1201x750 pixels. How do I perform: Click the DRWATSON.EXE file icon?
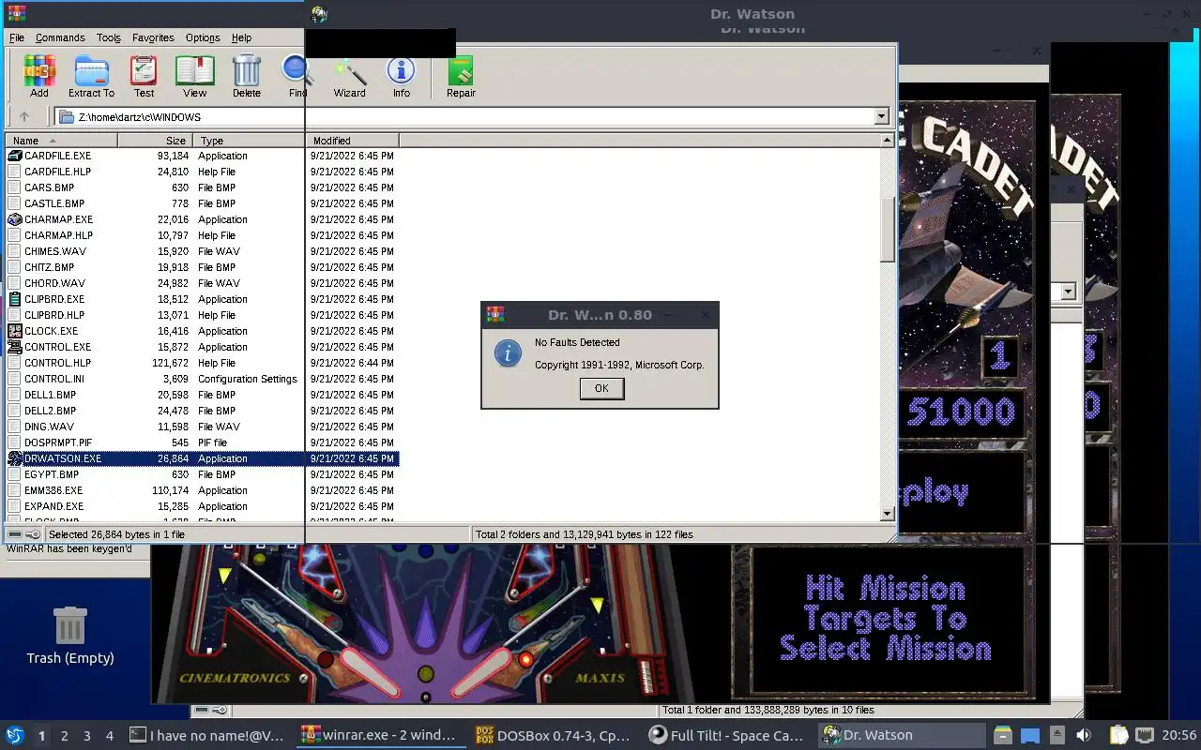[x=15, y=458]
